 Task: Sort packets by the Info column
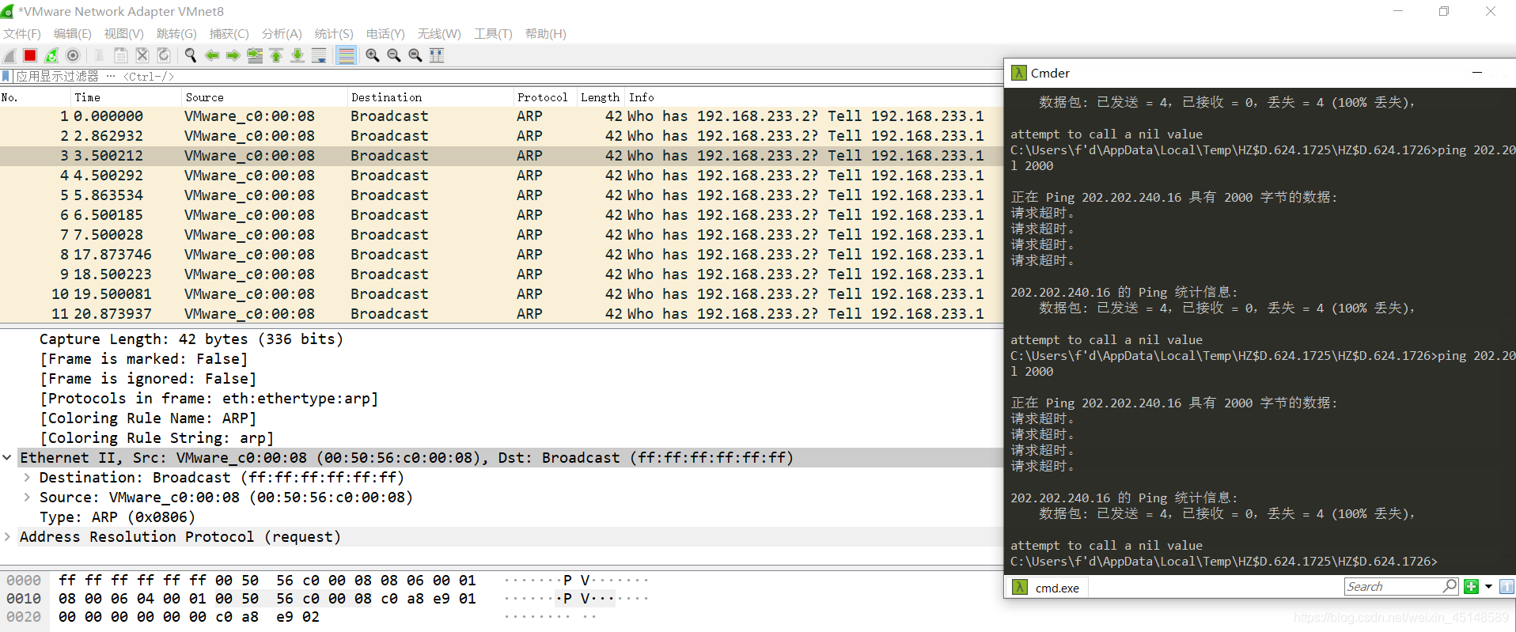[813, 97]
